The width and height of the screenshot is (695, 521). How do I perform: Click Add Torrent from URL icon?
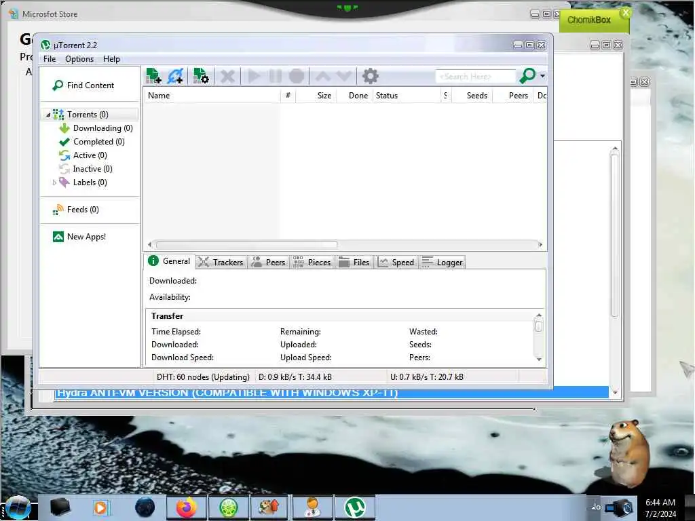click(175, 76)
